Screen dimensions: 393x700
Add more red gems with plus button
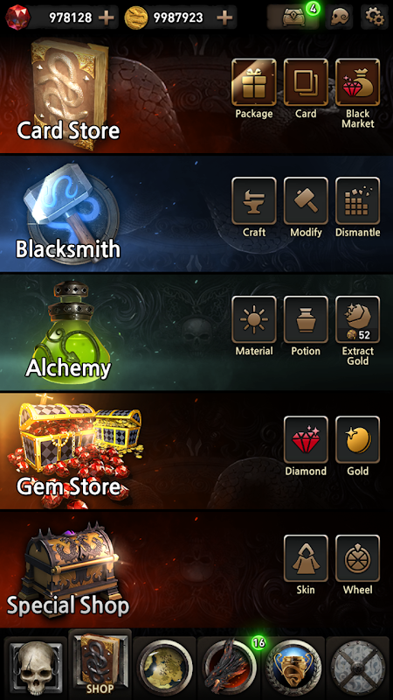point(106,17)
